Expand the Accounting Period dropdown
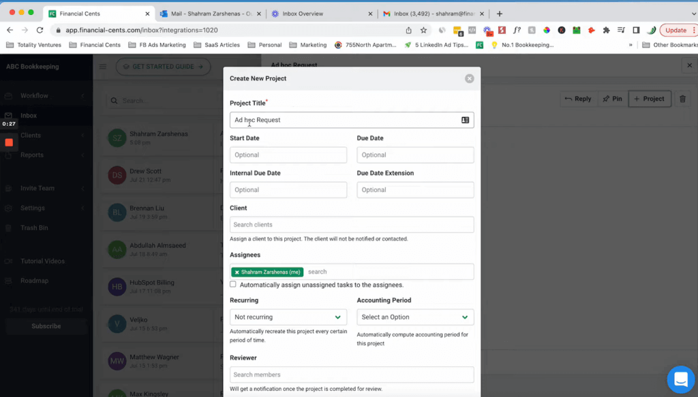 pyautogui.click(x=414, y=317)
